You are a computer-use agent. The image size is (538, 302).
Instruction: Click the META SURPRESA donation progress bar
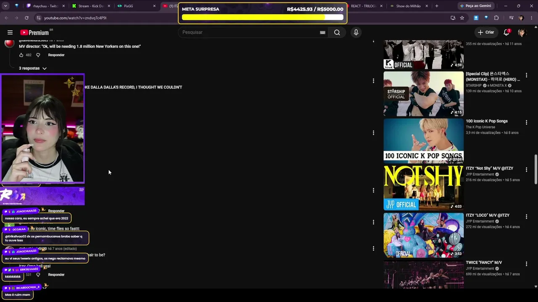(x=263, y=18)
